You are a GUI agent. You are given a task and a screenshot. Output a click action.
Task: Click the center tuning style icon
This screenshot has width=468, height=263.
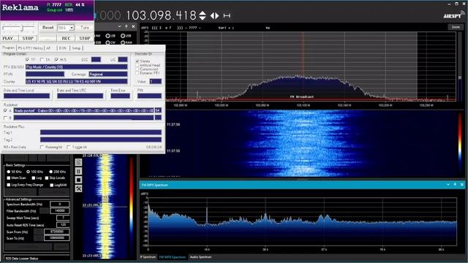coord(227,15)
